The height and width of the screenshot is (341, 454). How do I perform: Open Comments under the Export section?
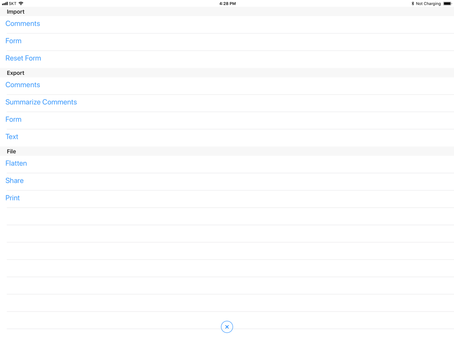[x=227, y=85]
